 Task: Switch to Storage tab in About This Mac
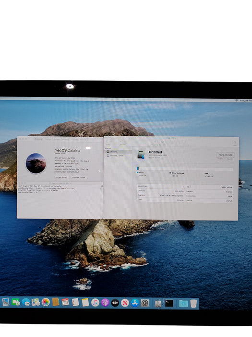[57, 139]
